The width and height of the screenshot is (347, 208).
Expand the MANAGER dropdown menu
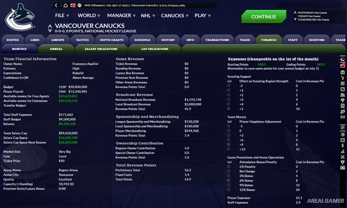click(121, 16)
